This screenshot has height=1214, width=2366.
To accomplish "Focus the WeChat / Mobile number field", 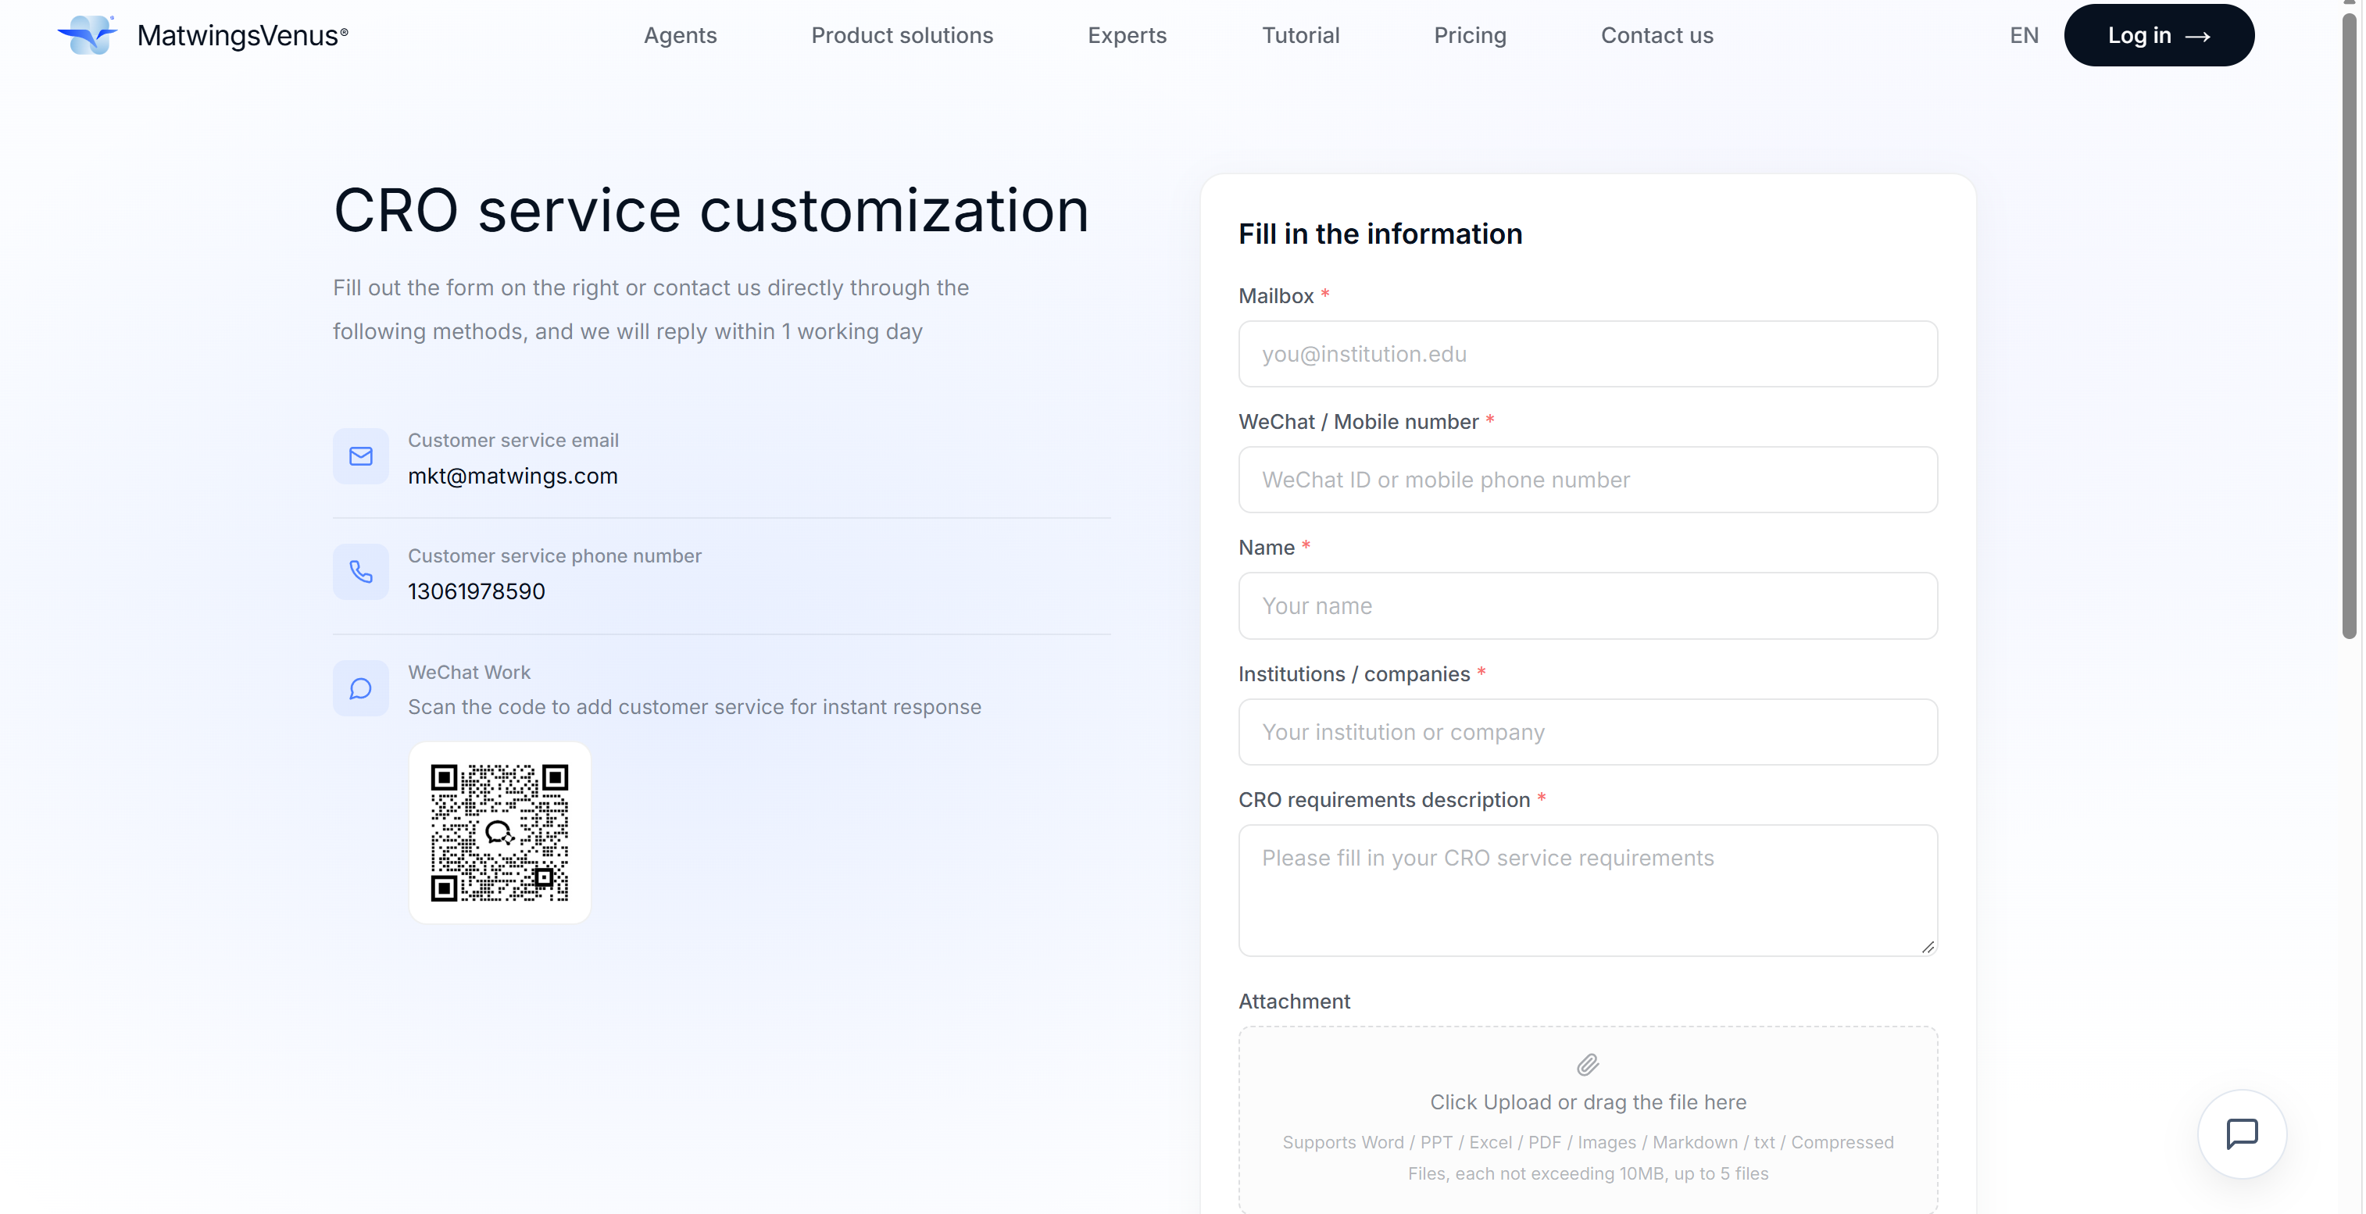I will pyautogui.click(x=1588, y=480).
